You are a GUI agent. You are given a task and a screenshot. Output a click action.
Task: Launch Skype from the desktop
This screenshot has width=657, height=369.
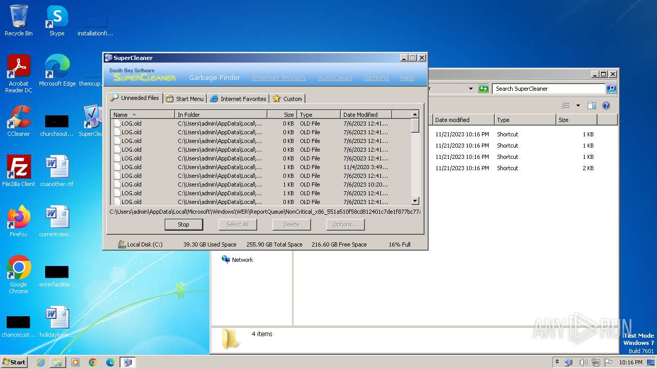coord(56,20)
